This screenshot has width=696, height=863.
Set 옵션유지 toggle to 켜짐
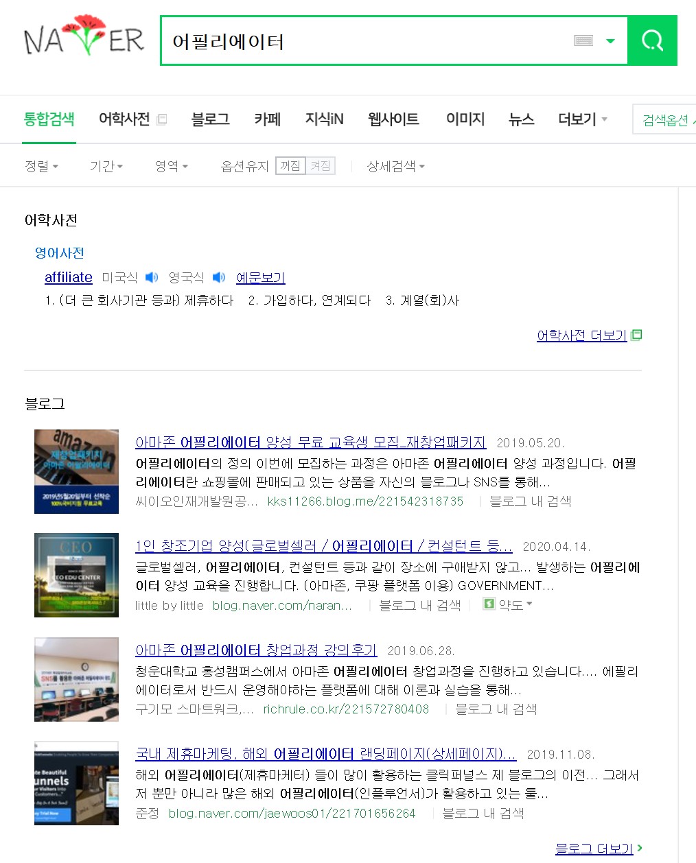pos(321,166)
